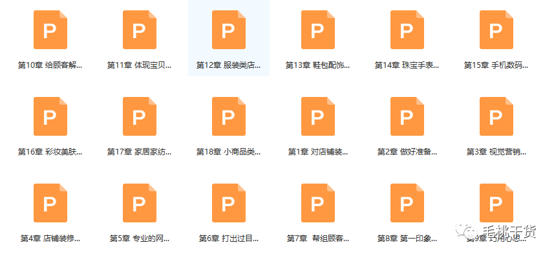554x256 pixels.
Task: Click the file name 第11章 体现宝贝...
Action: [x=140, y=65]
